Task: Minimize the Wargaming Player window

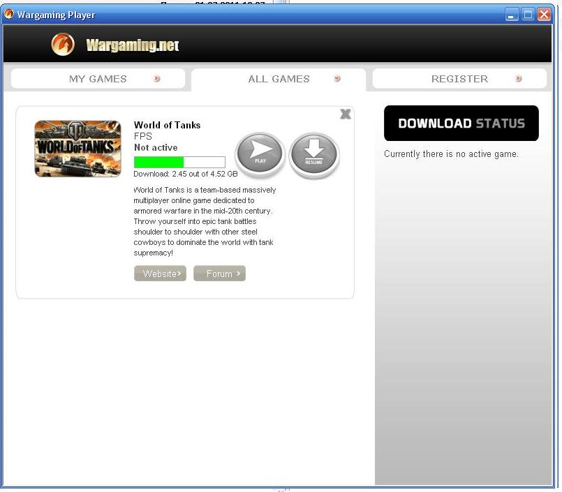Action: click(x=512, y=15)
